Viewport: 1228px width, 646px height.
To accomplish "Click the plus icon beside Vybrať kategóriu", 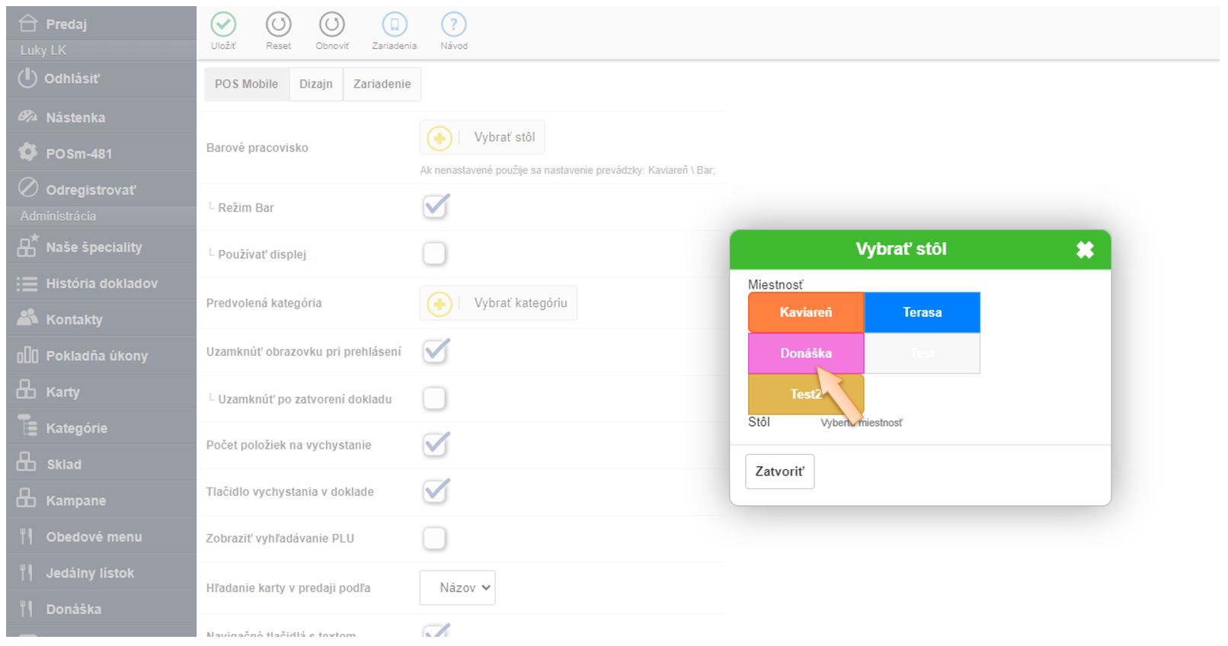I will coord(440,304).
